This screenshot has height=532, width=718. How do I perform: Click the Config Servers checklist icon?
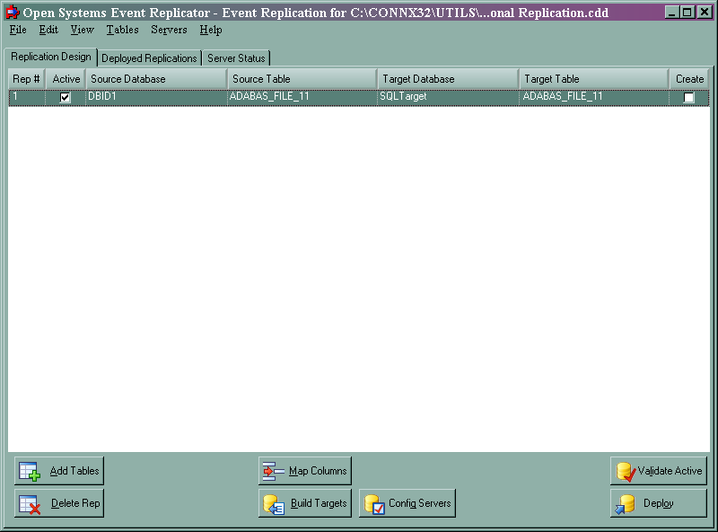(376, 503)
